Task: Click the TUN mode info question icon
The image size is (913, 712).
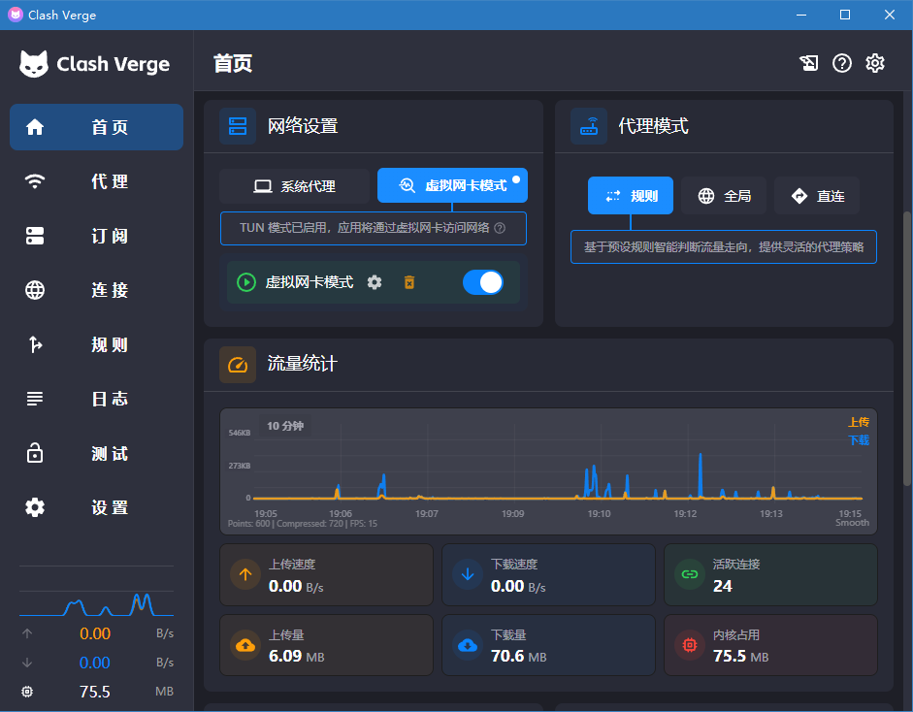Action: 500,228
